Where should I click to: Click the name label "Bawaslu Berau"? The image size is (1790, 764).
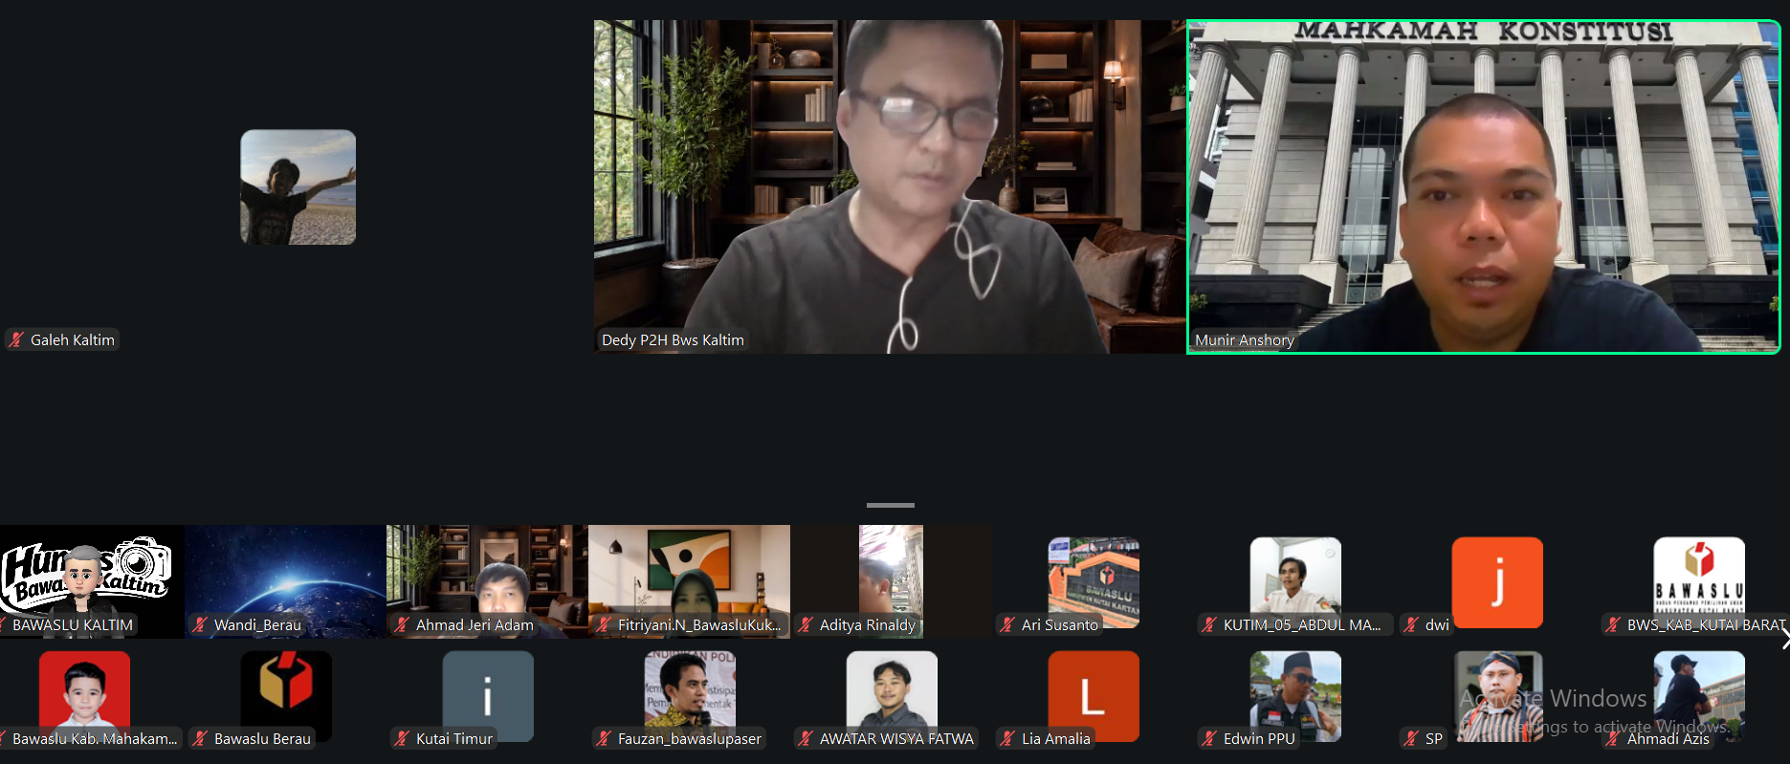pyautogui.click(x=262, y=738)
